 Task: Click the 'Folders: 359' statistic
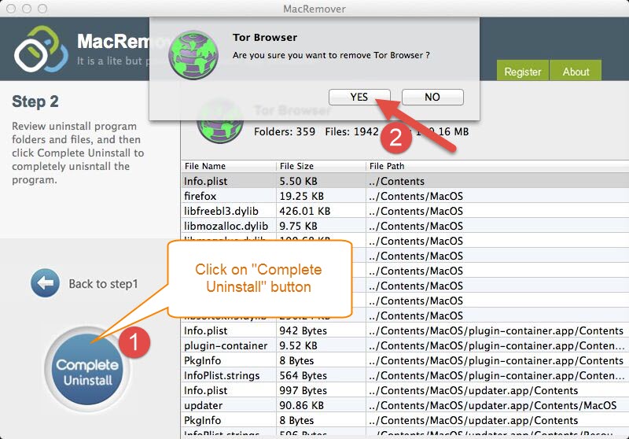click(285, 131)
